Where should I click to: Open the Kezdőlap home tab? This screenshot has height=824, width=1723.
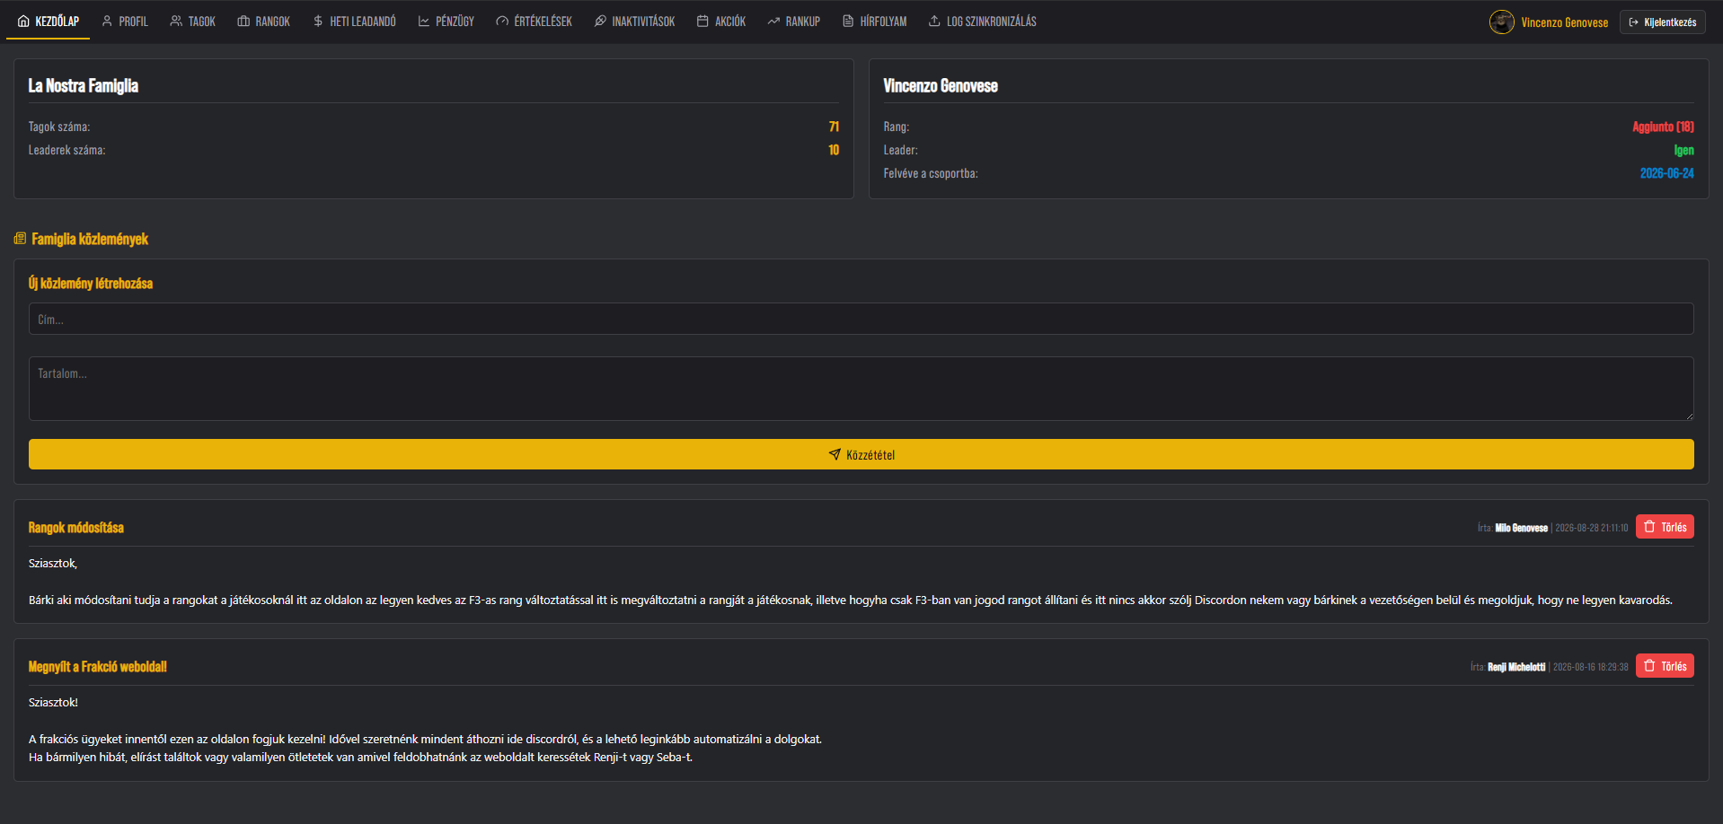click(49, 22)
